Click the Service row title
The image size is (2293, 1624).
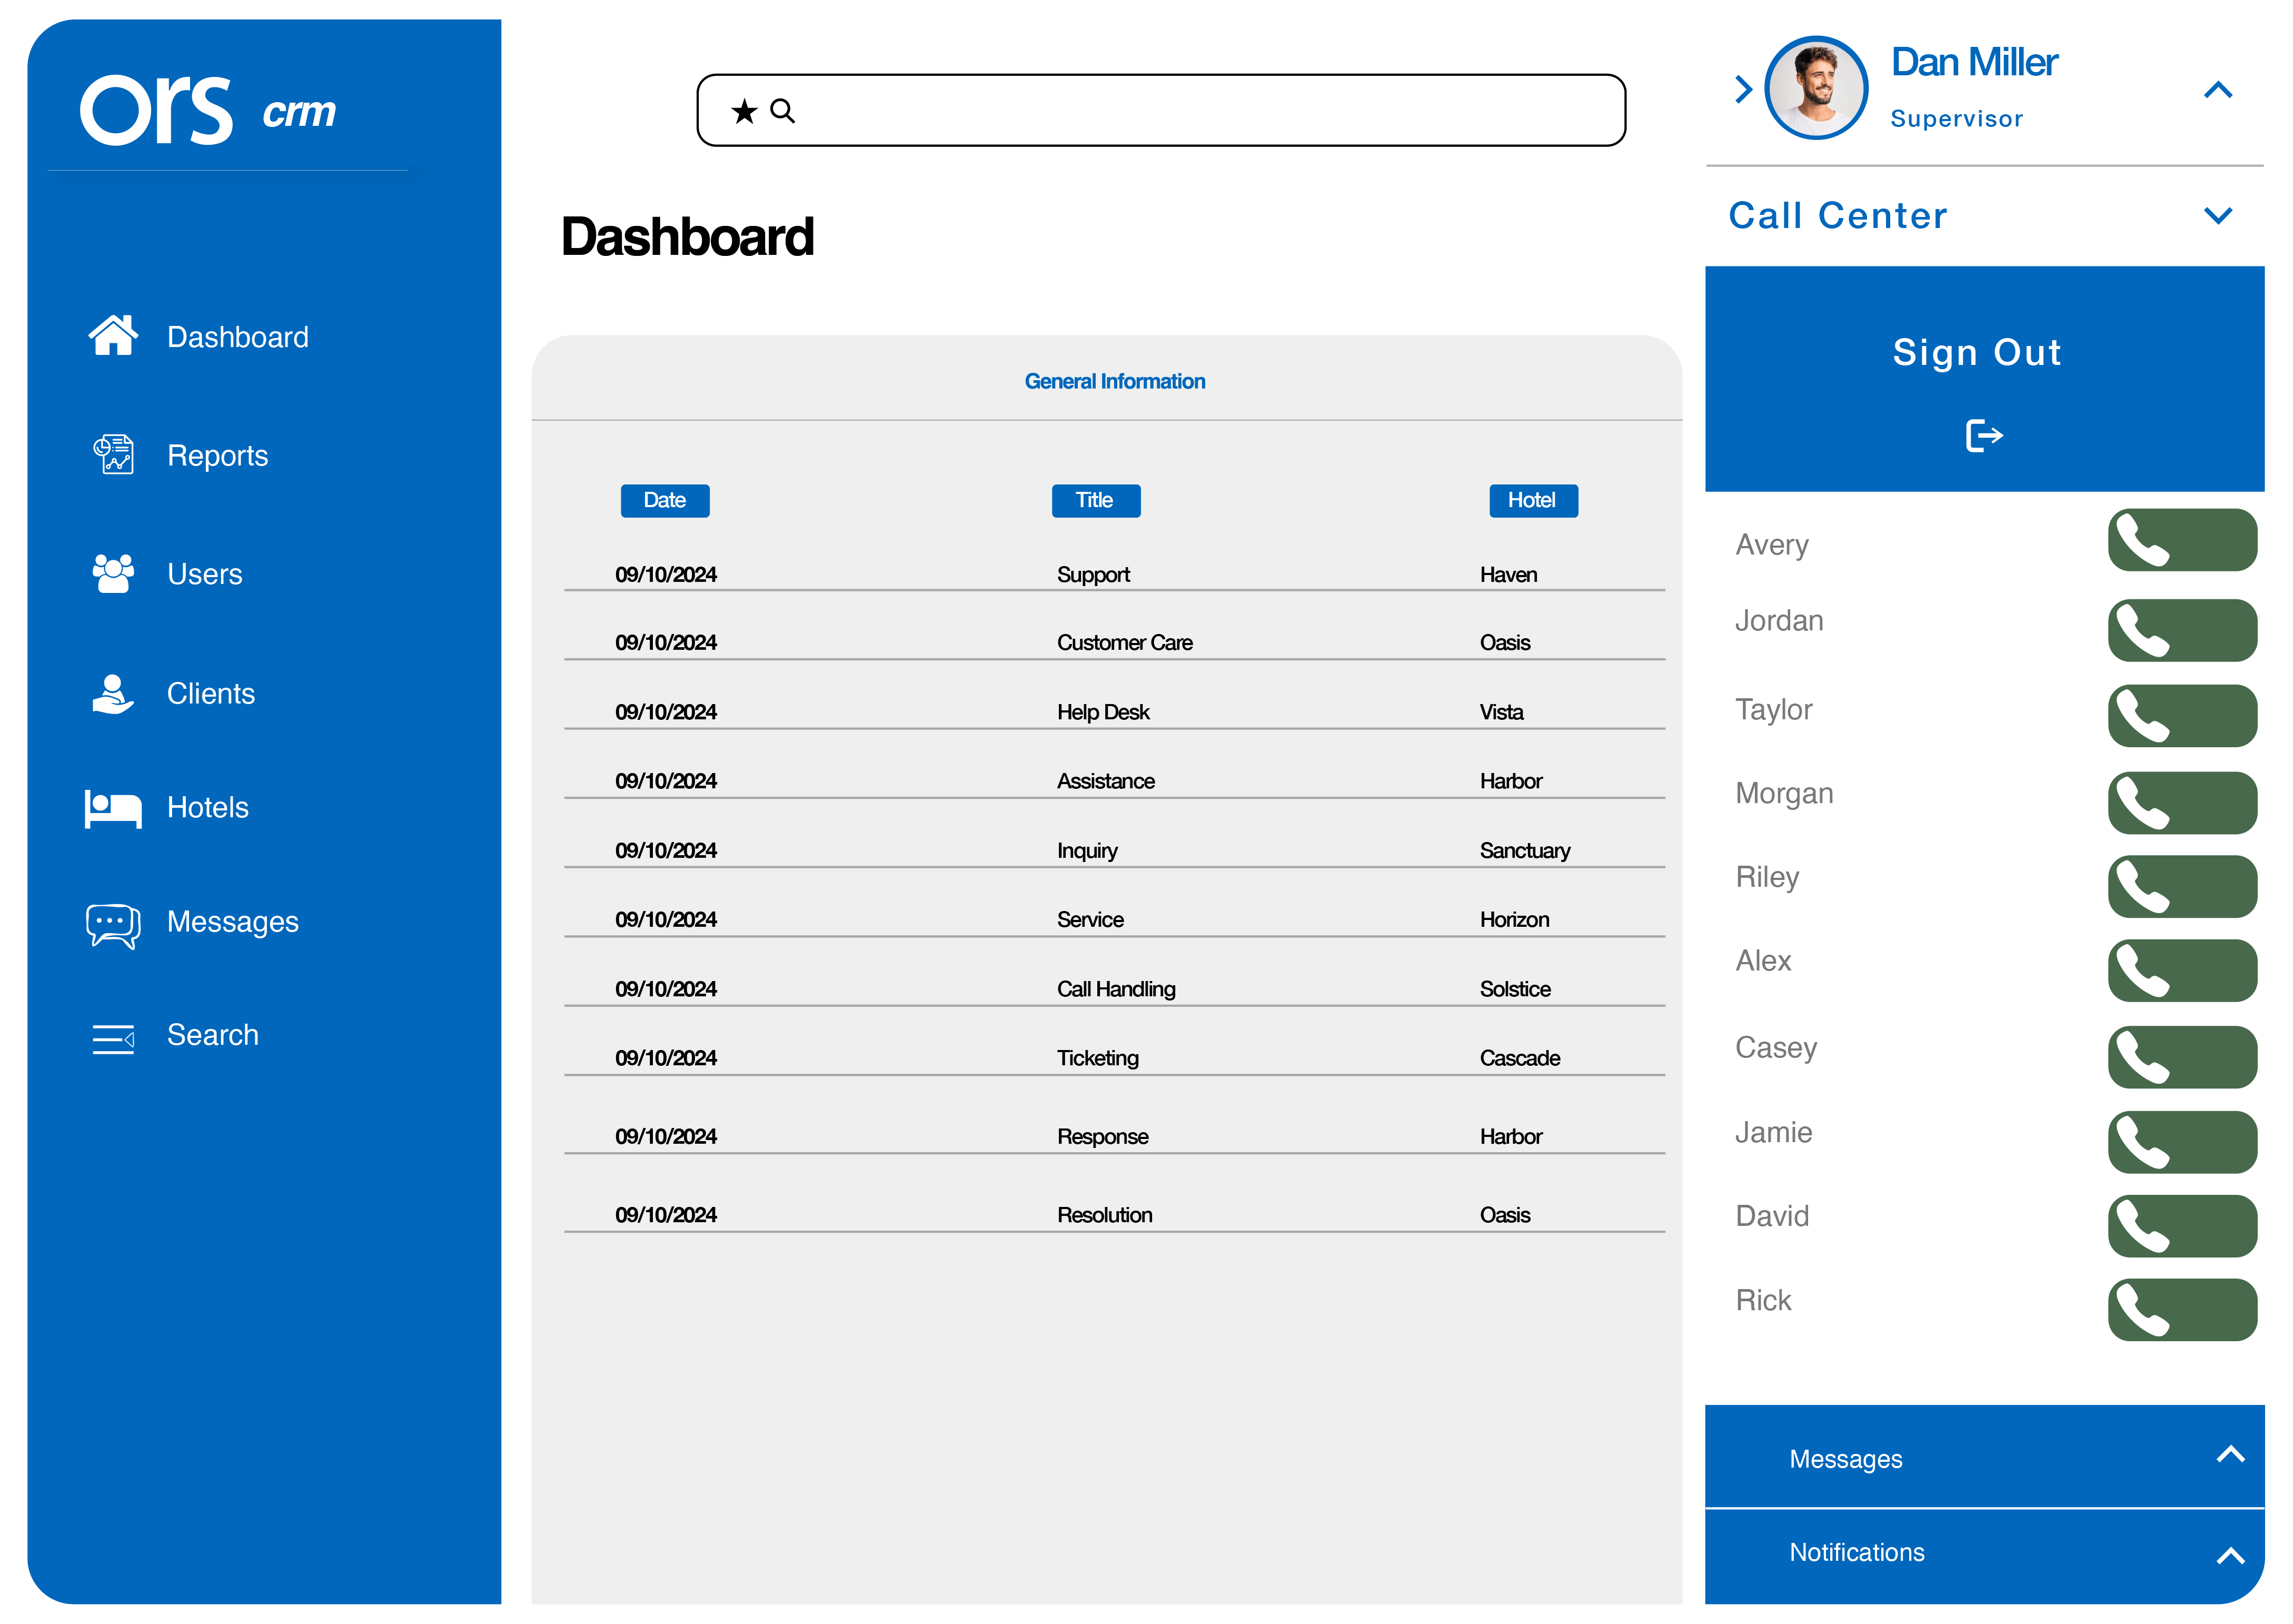coord(1090,920)
